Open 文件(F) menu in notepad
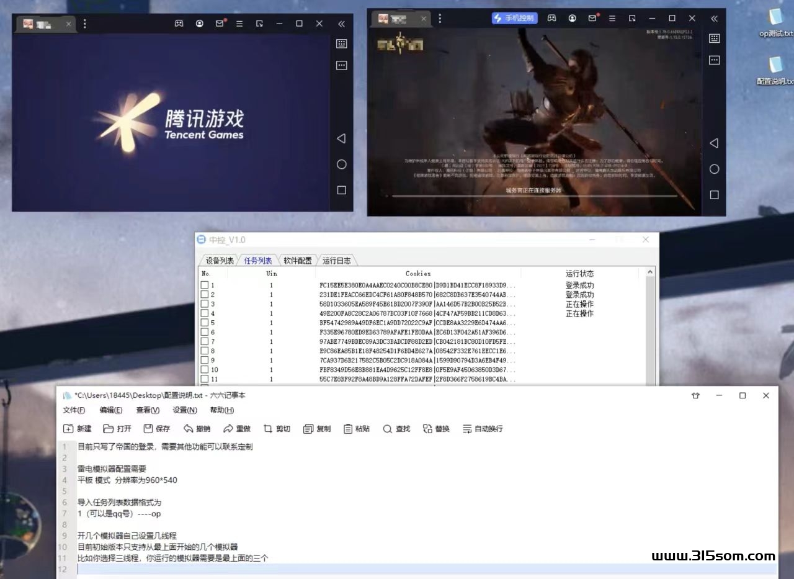The image size is (794, 579). tap(74, 410)
